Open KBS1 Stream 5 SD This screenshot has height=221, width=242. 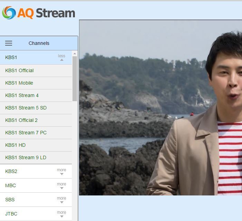click(x=36, y=108)
